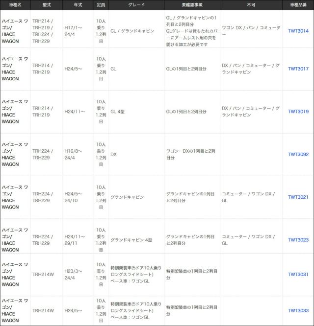Viewport: 314px width, 326px height.
Task: Click the 車種名 column header
Action: [15, 5]
